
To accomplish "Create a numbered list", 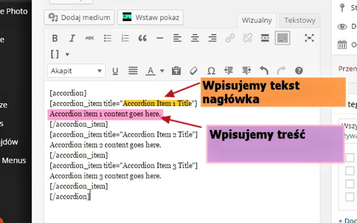I will (x=125, y=38).
